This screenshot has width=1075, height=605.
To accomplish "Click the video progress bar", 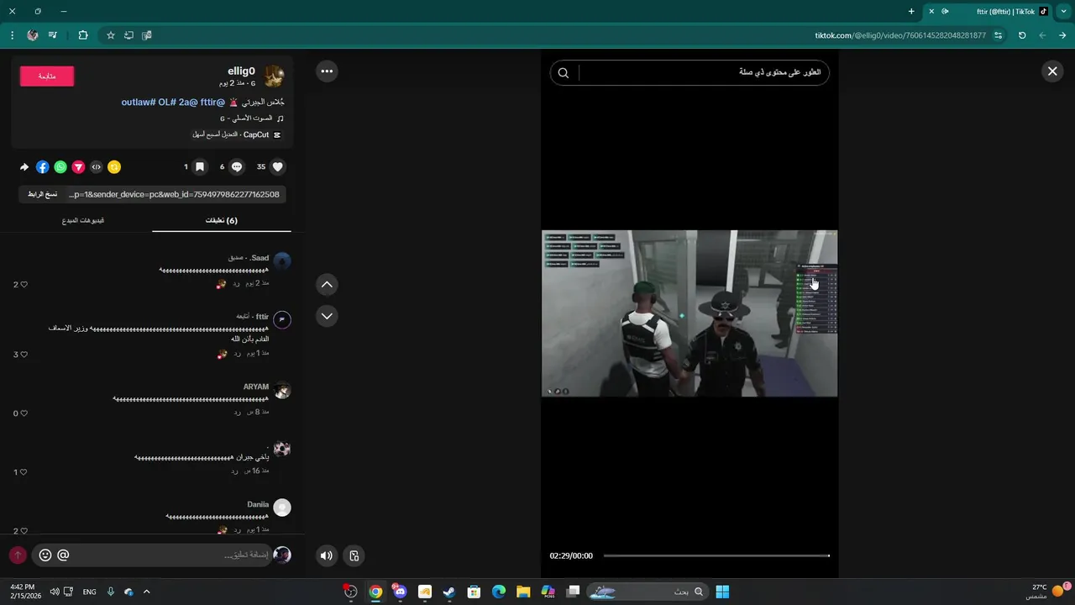I will pyautogui.click(x=716, y=555).
